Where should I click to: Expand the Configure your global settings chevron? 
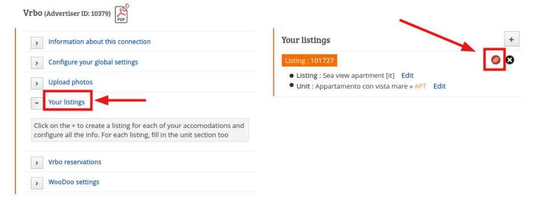(x=37, y=63)
